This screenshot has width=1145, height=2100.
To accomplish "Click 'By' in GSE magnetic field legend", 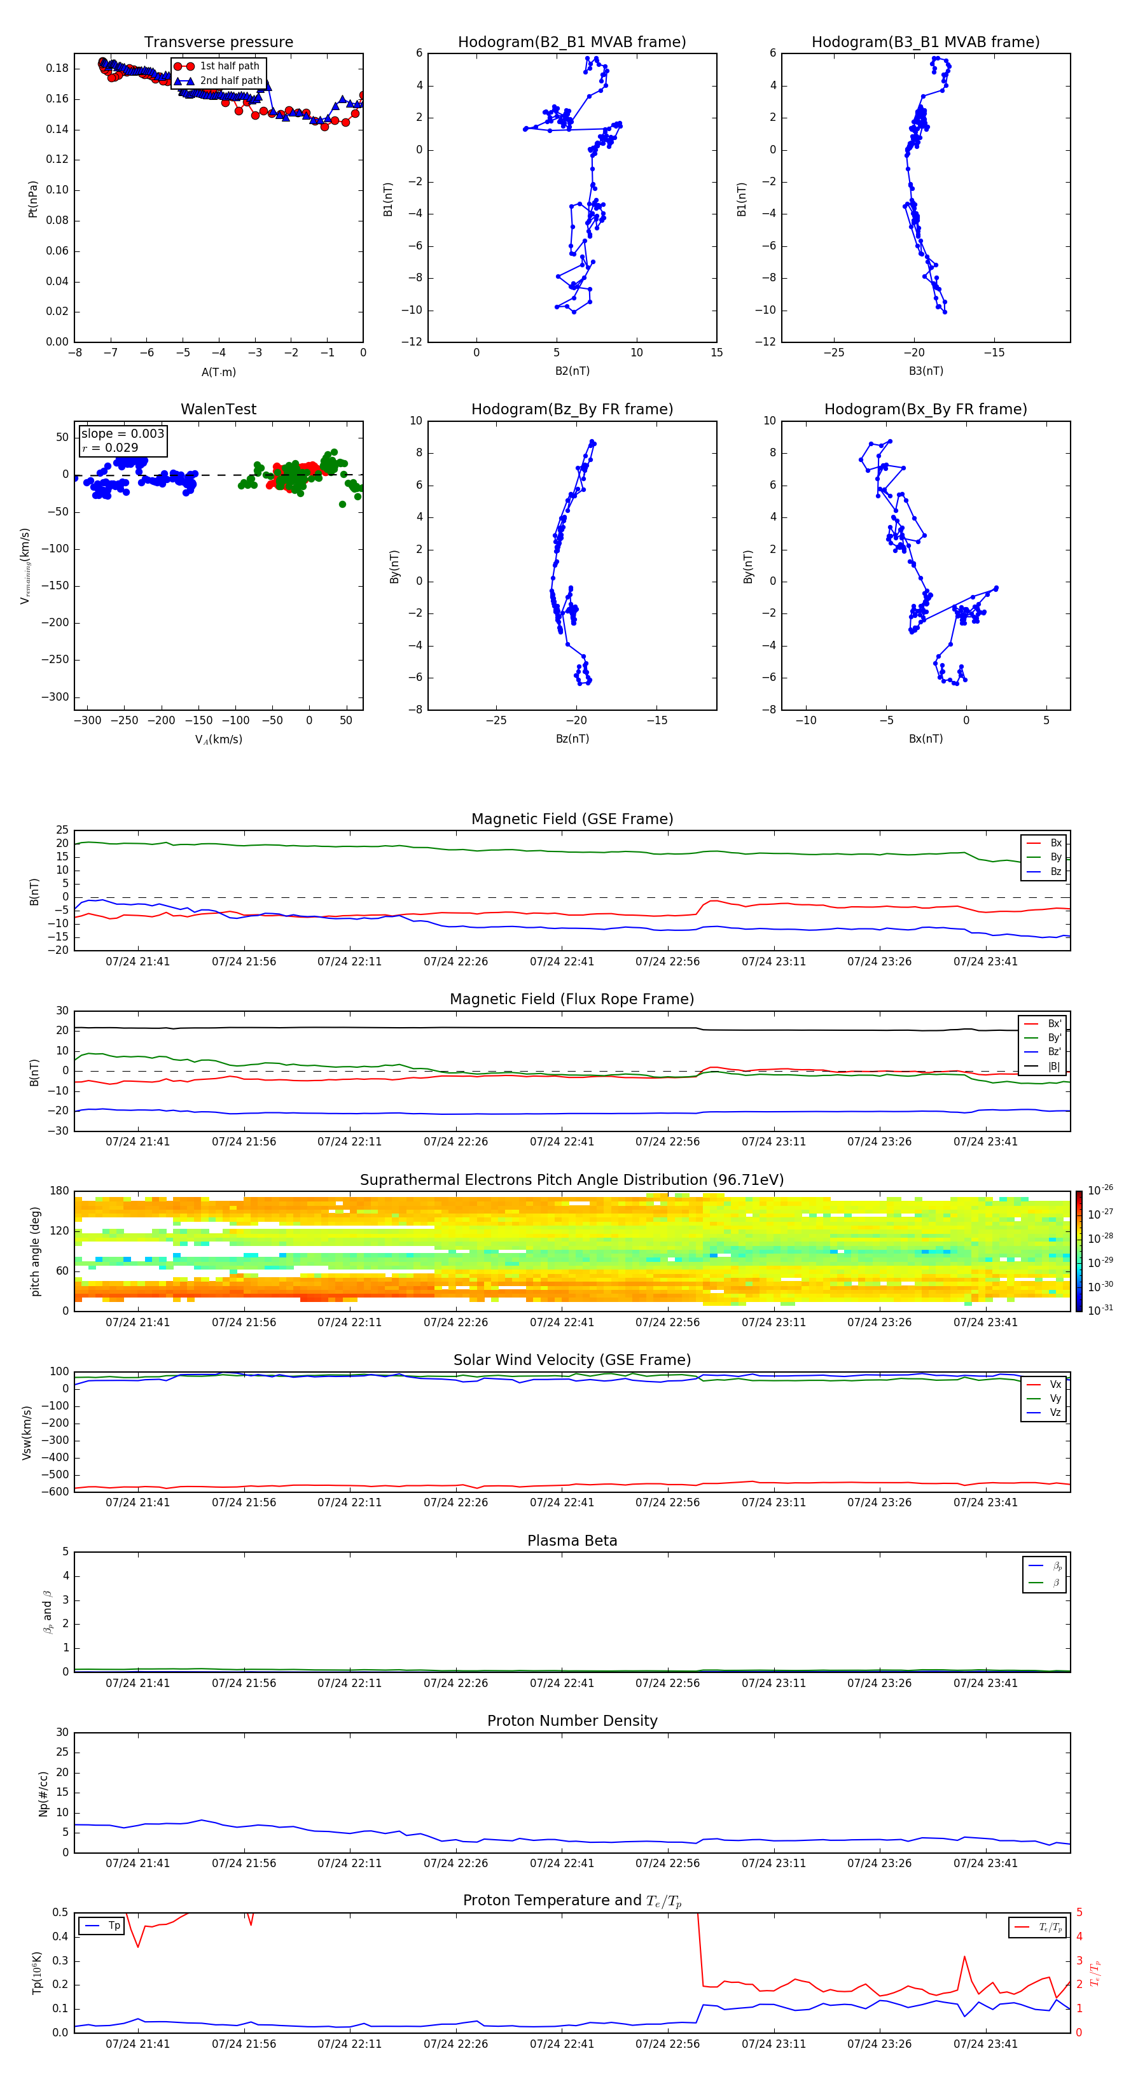I will 1055,858.
